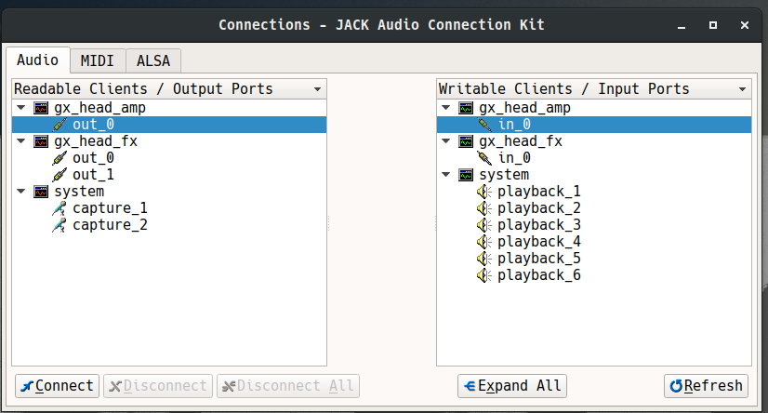Click the capture_1 microphone port icon
Viewport: 768px width, 413px height.
click(x=60, y=208)
